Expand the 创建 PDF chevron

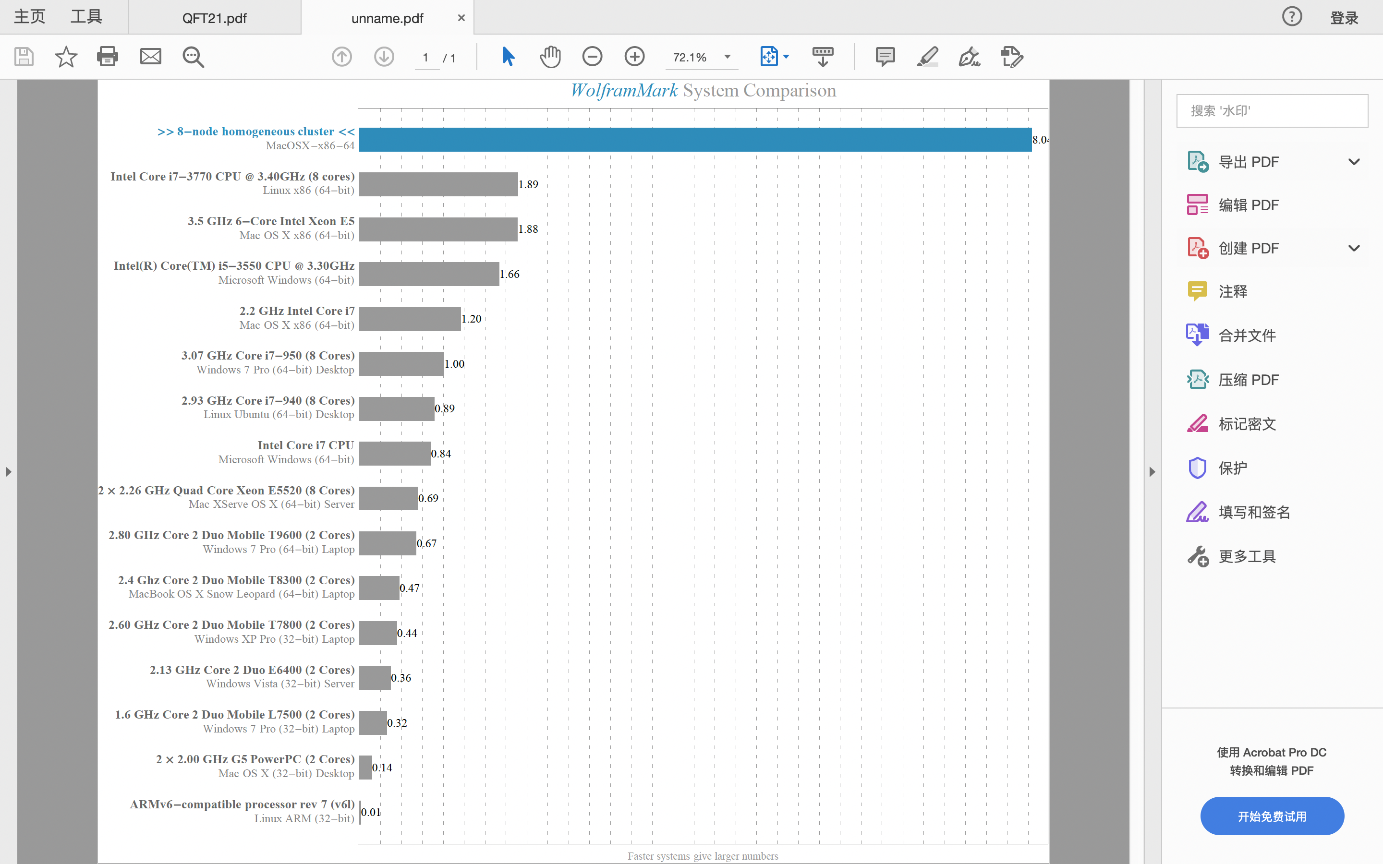(x=1353, y=248)
